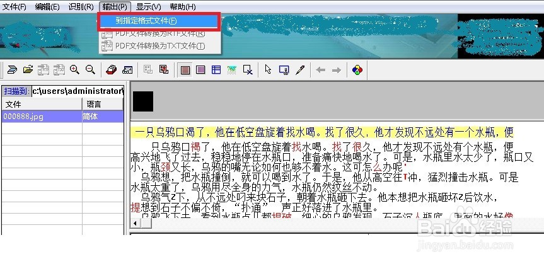Open the 识别(R) menu
The width and height of the screenshot is (544, 264).
click(81, 6)
